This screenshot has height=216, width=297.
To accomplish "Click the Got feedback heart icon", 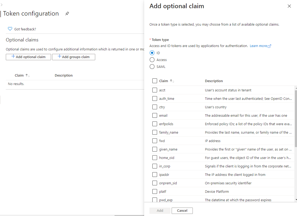I will (x=10, y=29).
